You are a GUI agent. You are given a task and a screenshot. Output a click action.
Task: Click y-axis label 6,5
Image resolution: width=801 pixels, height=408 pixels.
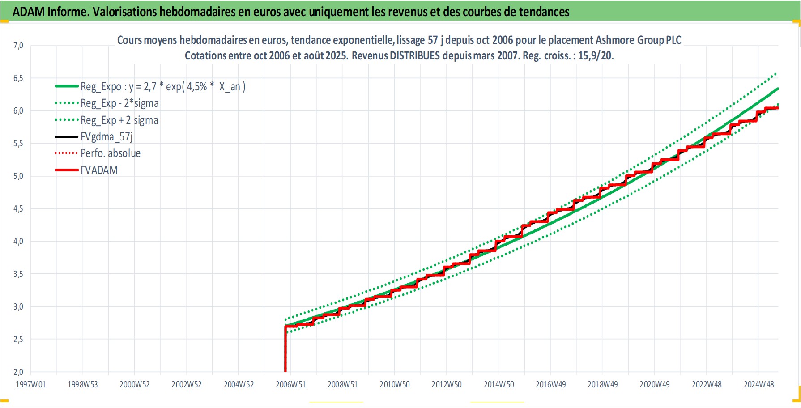click(18, 78)
